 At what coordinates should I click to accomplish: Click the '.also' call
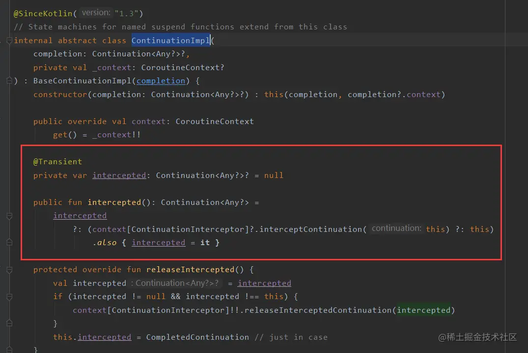tap(105, 243)
